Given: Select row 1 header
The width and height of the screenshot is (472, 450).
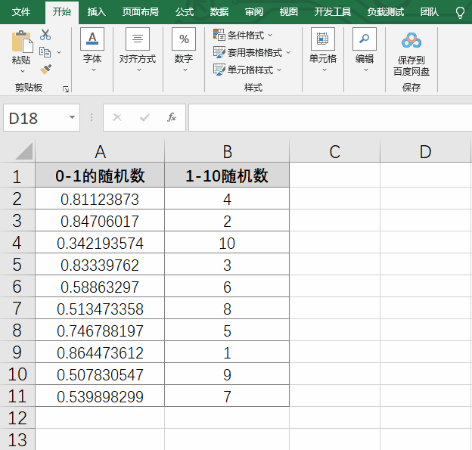Looking at the screenshot, I should [17, 176].
